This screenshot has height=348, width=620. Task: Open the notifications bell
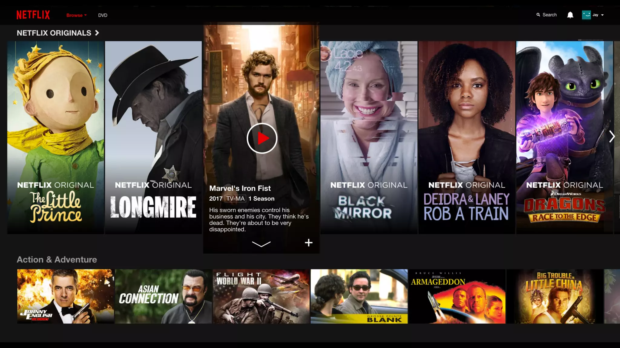point(570,15)
